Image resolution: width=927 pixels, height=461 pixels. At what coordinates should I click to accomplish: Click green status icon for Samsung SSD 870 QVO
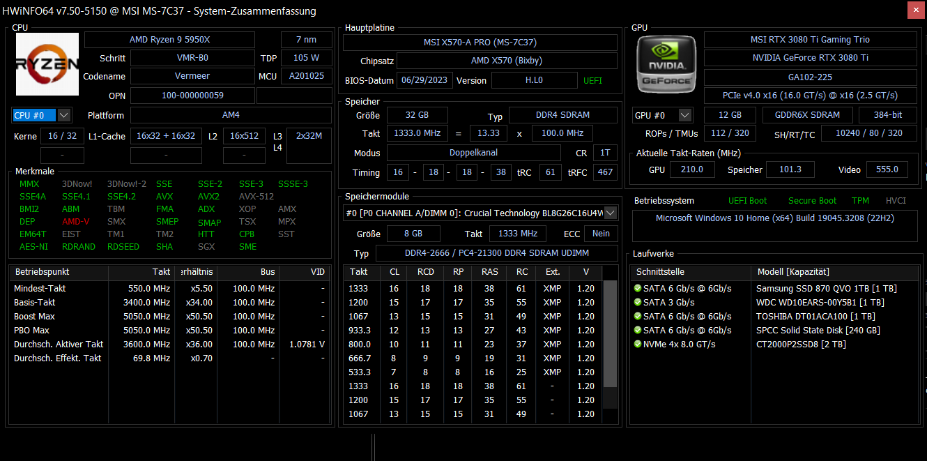click(637, 288)
